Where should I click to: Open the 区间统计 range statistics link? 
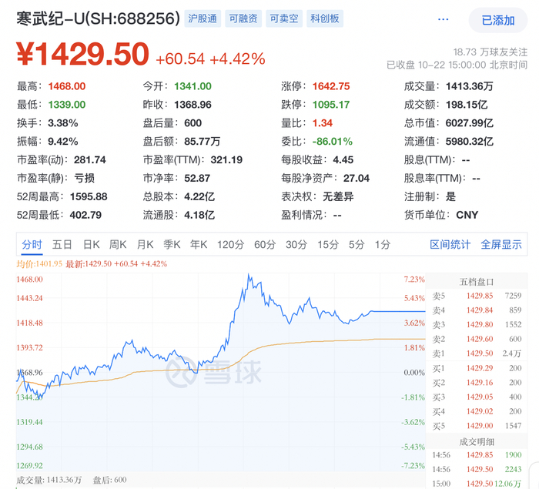[450, 245]
